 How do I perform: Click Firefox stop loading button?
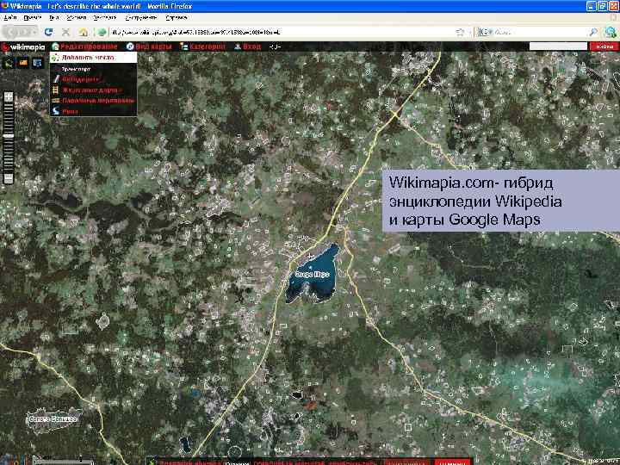click(65, 32)
